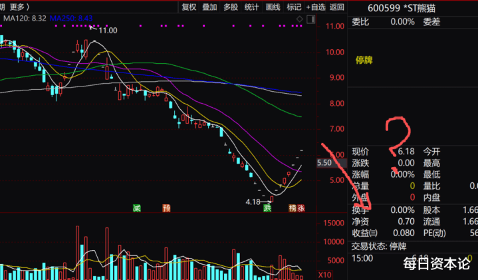
Task: Click the 标记 mark button
Action: tap(294, 7)
